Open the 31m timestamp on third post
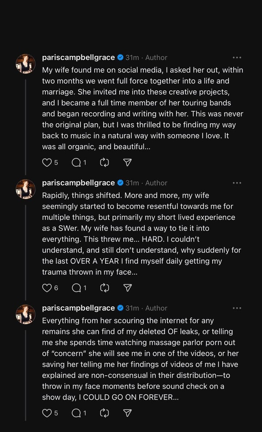262x432 pixels. 132,308
